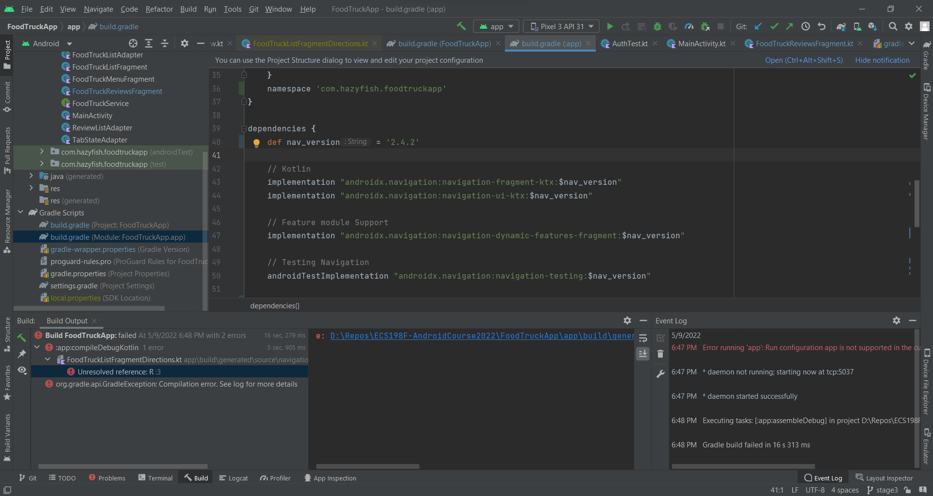The width and height of the screenshot is (933, 496).
Task: Toggle soft-wrap in Build Output
Action: [643, 338]
